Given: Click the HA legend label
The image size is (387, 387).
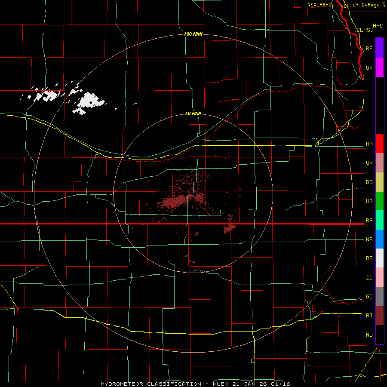Looking at the screenshot, I should coord(369,144).
